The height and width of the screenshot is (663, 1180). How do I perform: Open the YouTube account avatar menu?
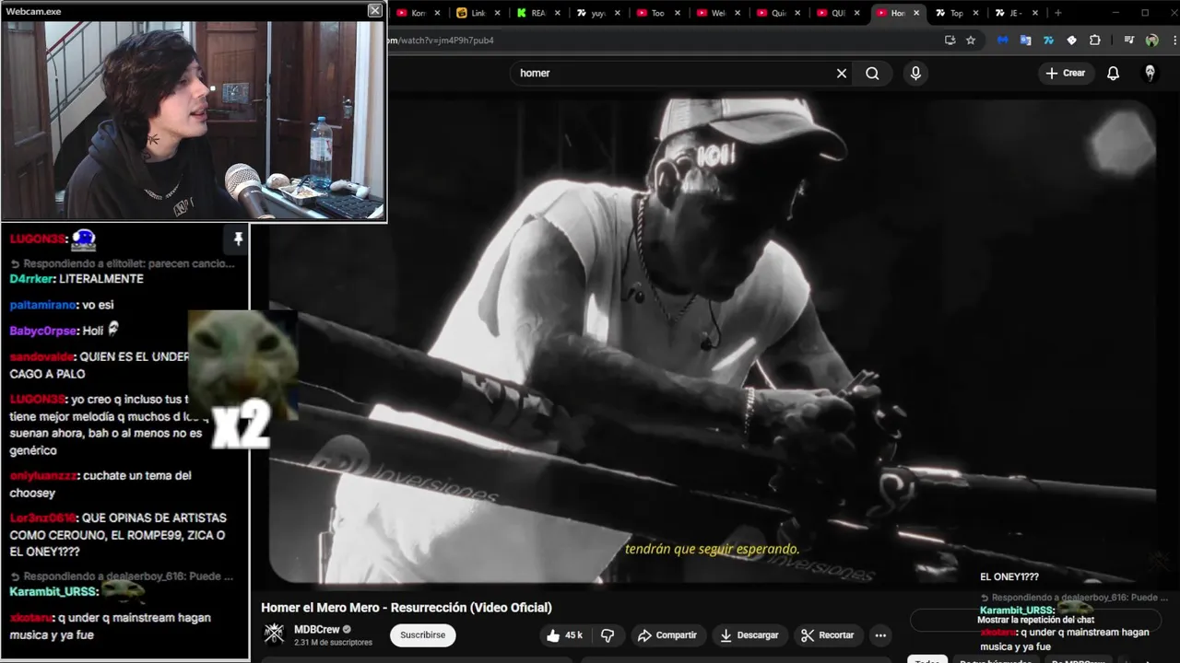(x=1150, y=73)
